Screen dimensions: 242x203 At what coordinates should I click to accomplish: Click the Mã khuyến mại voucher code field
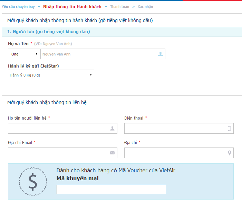[111, 189]
